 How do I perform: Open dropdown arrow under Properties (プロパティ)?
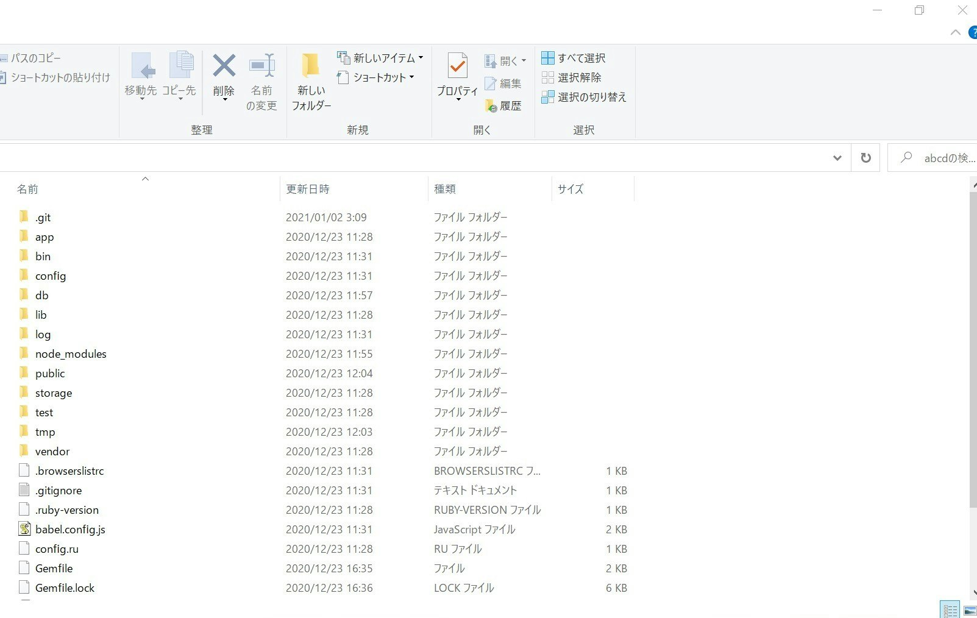(x=458, y=99)
